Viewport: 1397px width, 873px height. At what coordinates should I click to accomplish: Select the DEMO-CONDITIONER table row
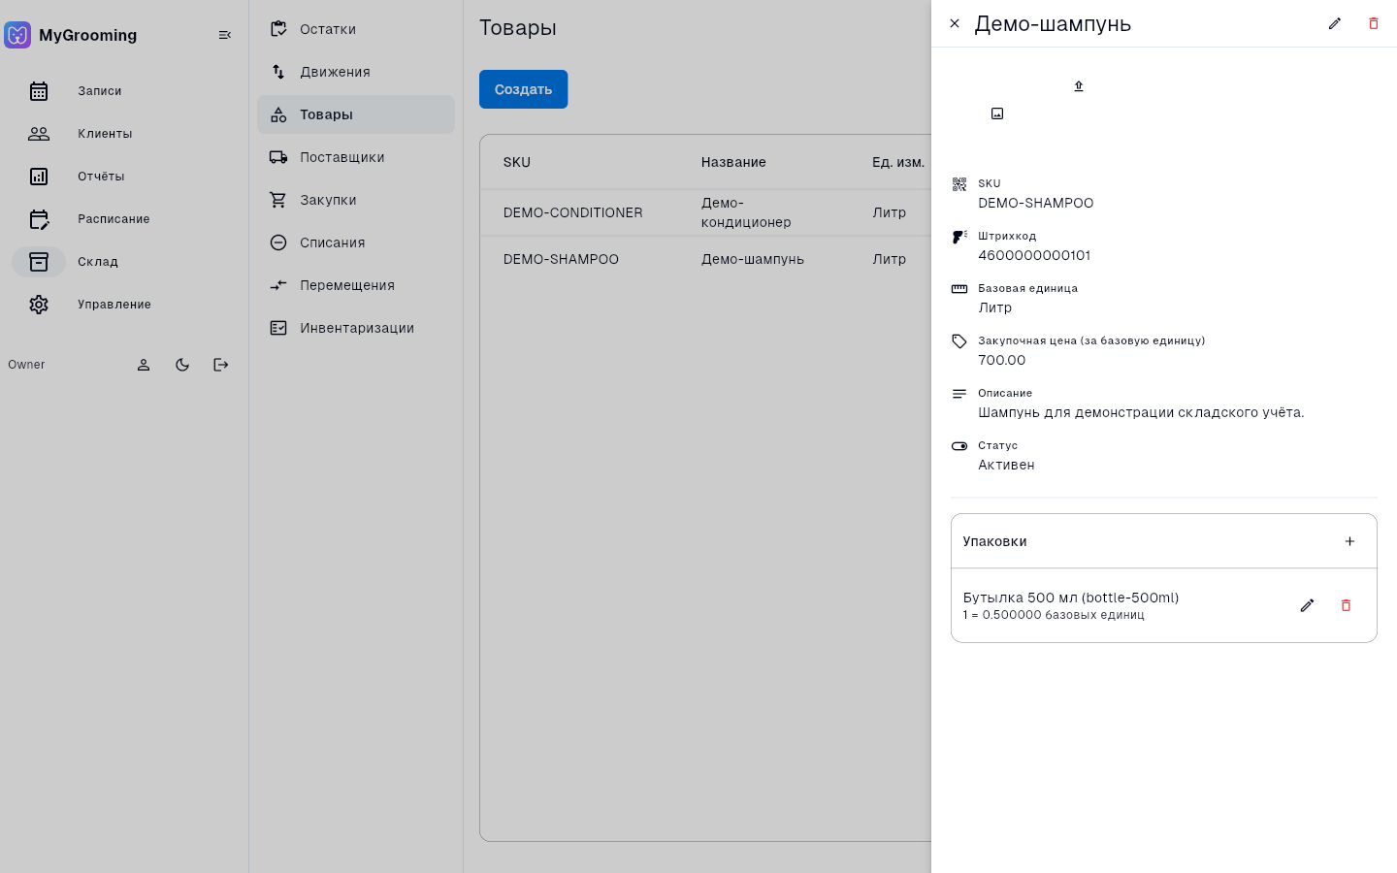705,212
